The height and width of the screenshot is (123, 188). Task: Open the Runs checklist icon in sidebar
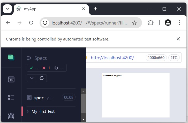(x=11, y=97)
